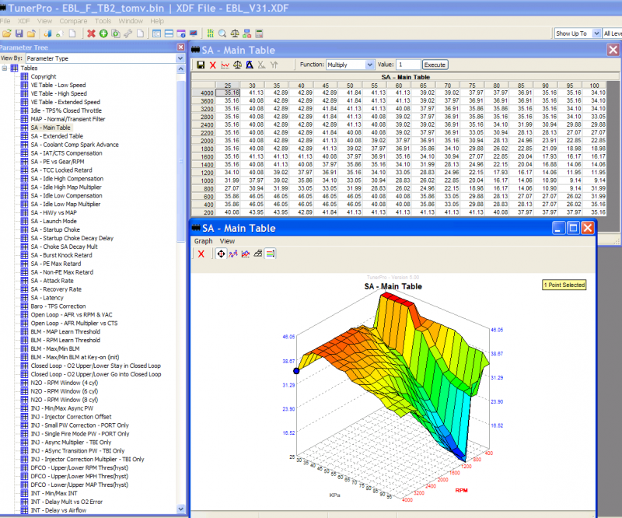Click the magnifying glass search icon

click(222, 33)
